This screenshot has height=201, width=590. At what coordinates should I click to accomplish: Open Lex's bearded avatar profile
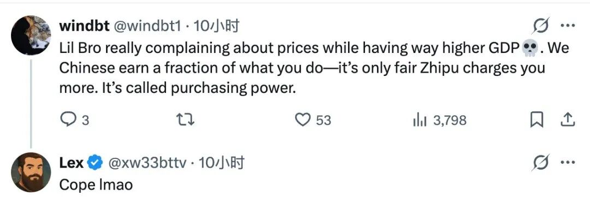31,172
